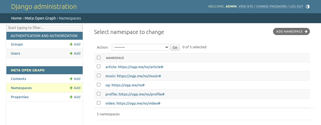Sort by the Namespace column header
This screenshot has width=321, height=125.
(115, 58)
